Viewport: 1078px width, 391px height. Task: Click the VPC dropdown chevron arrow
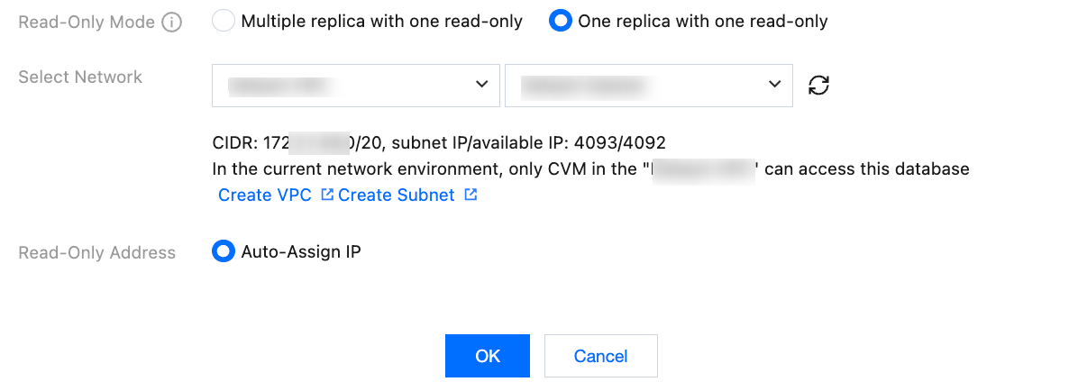coord(481,85)
